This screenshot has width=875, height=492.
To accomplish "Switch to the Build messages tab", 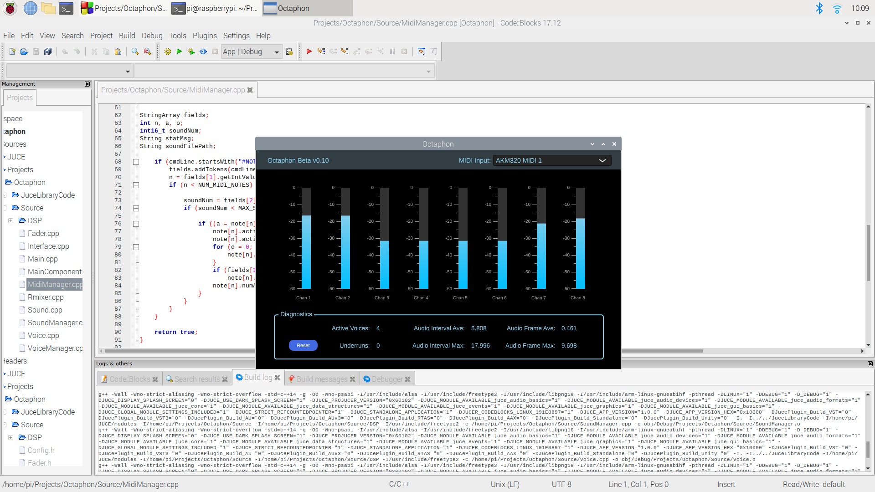I will [x=321, y=379].
